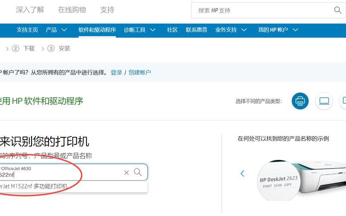This screenshot has width=346, height=216.
Task: Expand the 诊断工具 dropdown chevron
Action: 153,30
